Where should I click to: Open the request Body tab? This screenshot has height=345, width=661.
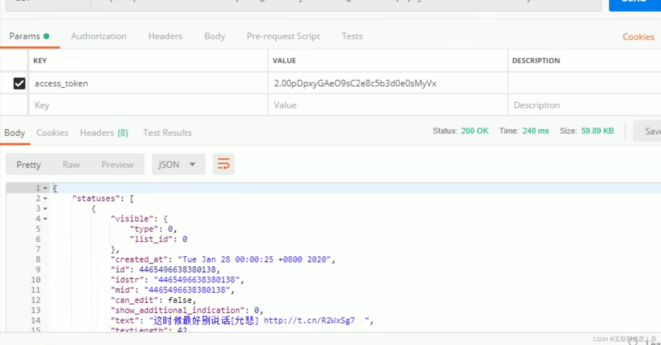pyautogui.click(x=215, y=36)
